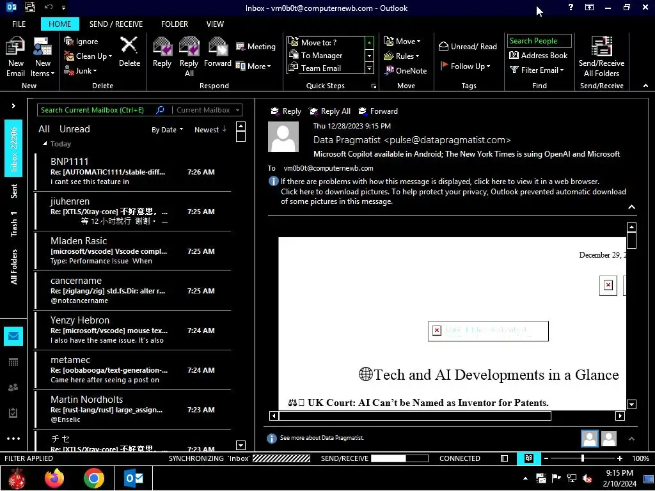Click the zoom in plus button
Viewport: 655px width, 491px height.
(619, 458)
